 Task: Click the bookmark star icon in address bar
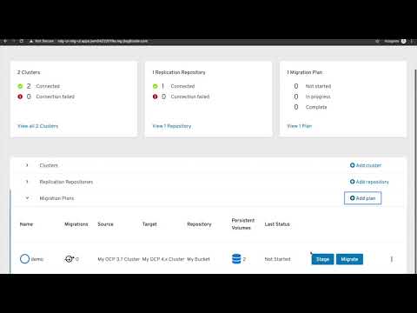(x=377, y=41)
